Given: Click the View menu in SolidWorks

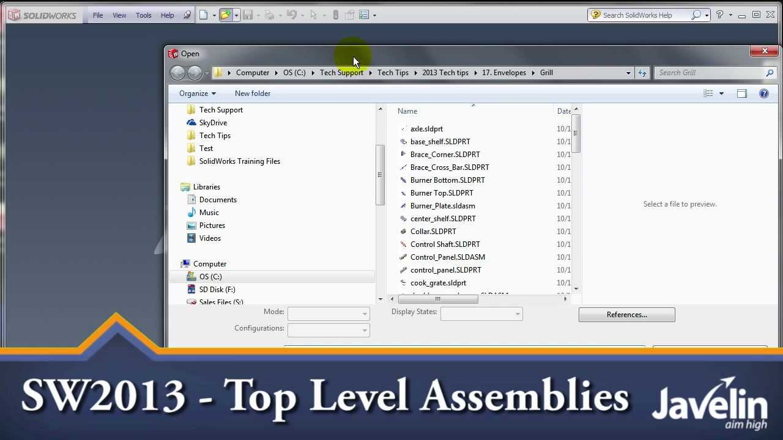Looking at the screenshot, I should click(119, 15).
